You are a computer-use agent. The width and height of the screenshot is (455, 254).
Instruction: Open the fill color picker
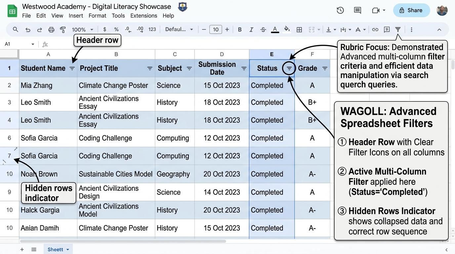coord(287,30)
